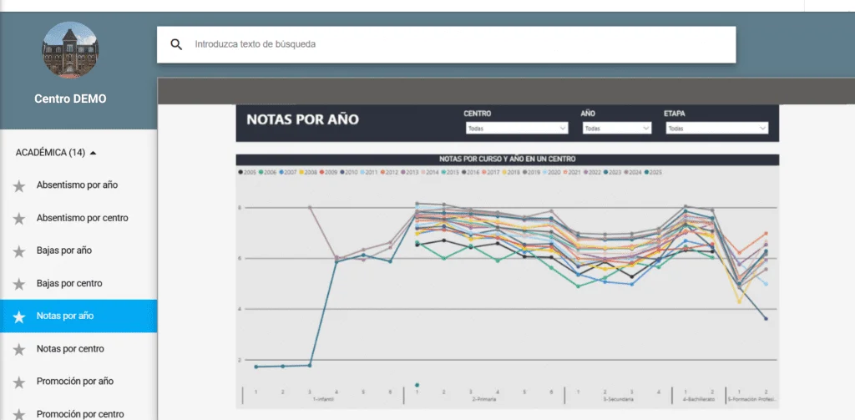Open the CENTRO filter dropdown
This screenshot has height=420, width=855.
(517, 129)
